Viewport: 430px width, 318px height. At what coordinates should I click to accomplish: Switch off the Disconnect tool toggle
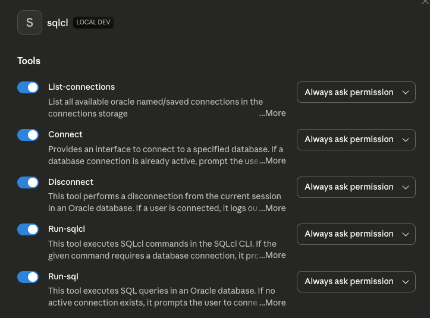point(28,182)
